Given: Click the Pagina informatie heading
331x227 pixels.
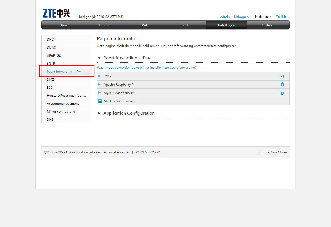Looking at the screenshot, I should click(x=117, y=39).
